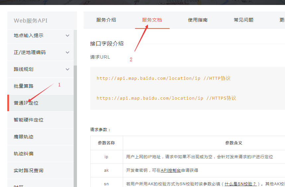This screenshot has width=285, height=187.
Task: Select 批量算路 in the sidebar
Action: pyautogui.click(x=40, y=86)
